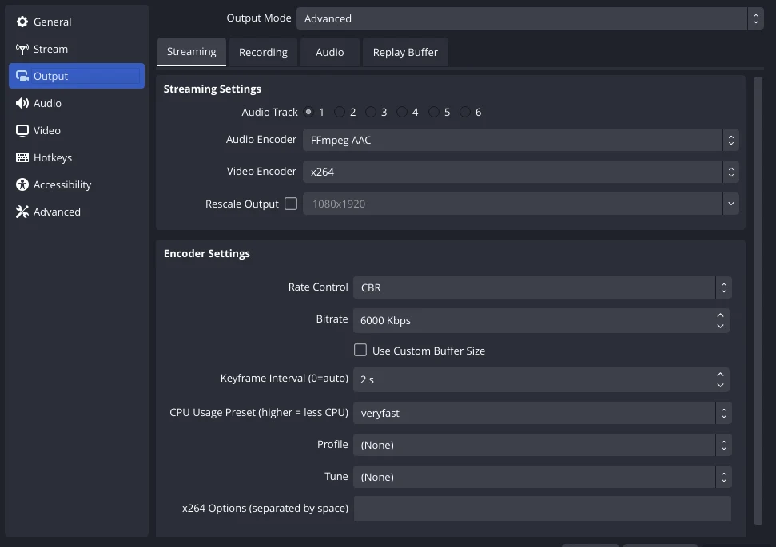Increase the Bitrate value with up arrow
This screenshot has height=547, width=776.
pyautogui.click(x=720, y=315)
